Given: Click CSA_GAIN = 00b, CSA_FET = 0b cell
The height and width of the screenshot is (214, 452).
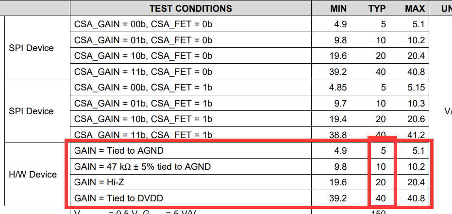Looking at the screenshot, I should pyautogui.click(x=143, y=24).
